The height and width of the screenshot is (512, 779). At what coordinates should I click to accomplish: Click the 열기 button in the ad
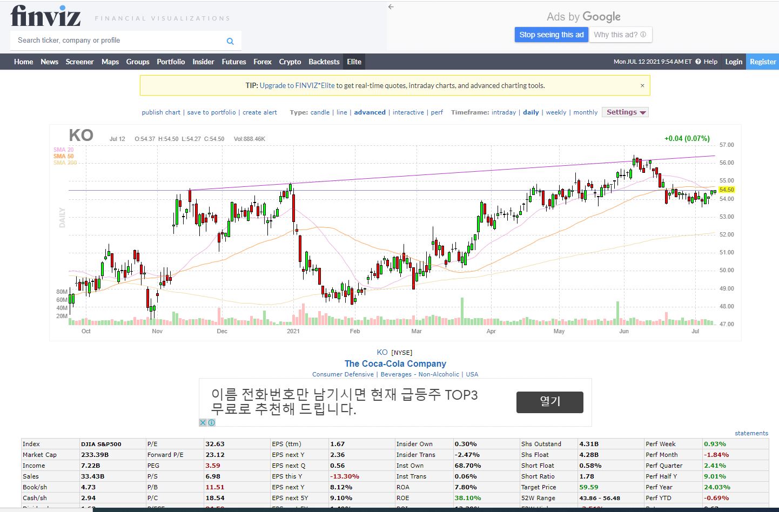point(550,402)
